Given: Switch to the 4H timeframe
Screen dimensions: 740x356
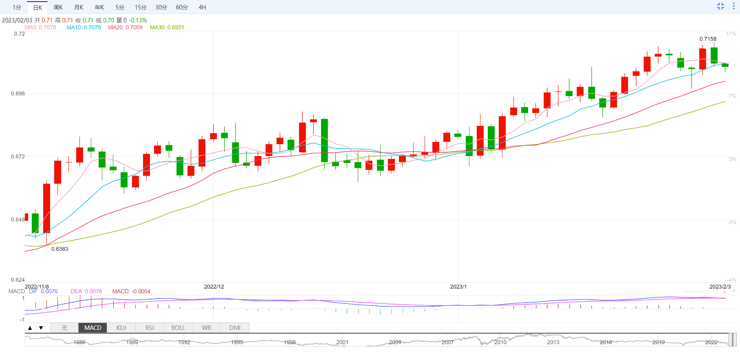Looking at the screenshot, I should click(202, 7).
